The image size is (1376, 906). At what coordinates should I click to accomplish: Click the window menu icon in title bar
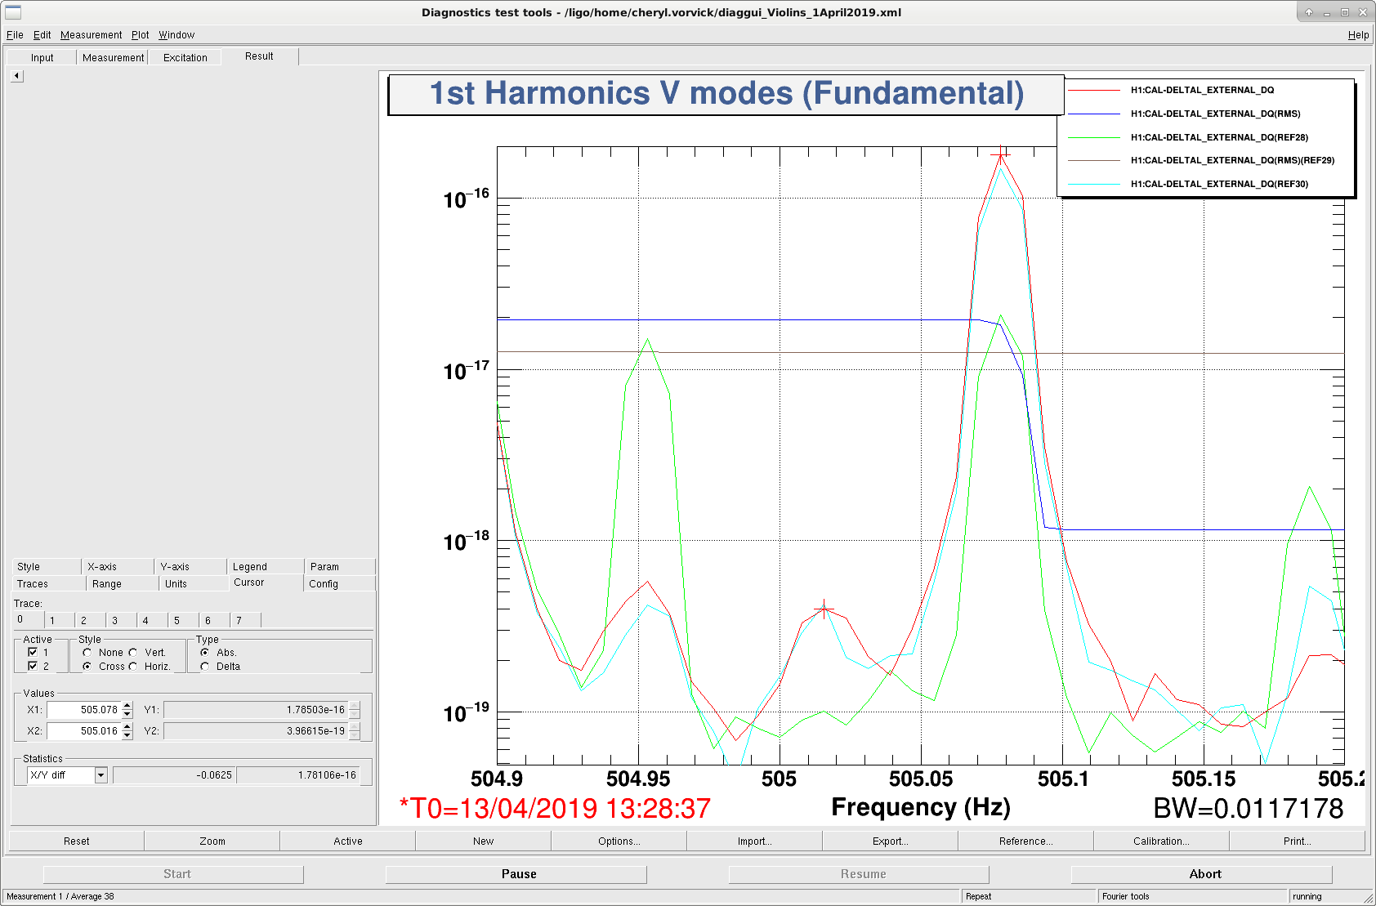pyautogui.click(x=13, y=12)
